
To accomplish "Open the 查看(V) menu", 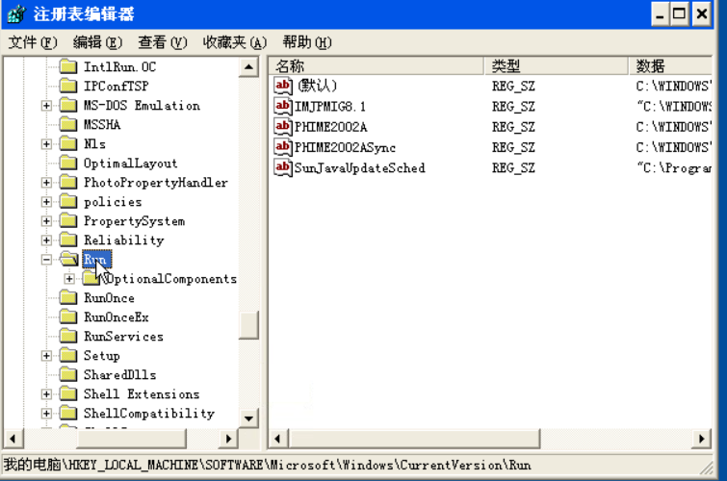I will click(163, 42).
